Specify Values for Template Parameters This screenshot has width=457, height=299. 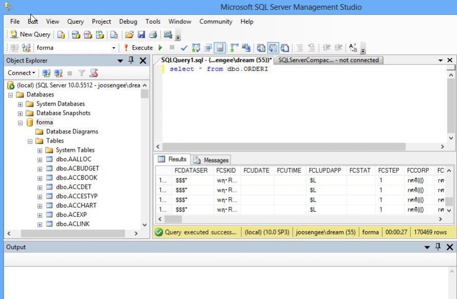click(x=353, y=48)
